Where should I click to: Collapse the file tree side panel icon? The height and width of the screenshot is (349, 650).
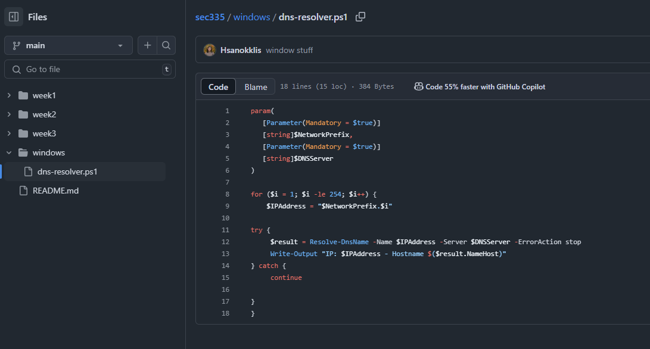[x=14, y=17]
